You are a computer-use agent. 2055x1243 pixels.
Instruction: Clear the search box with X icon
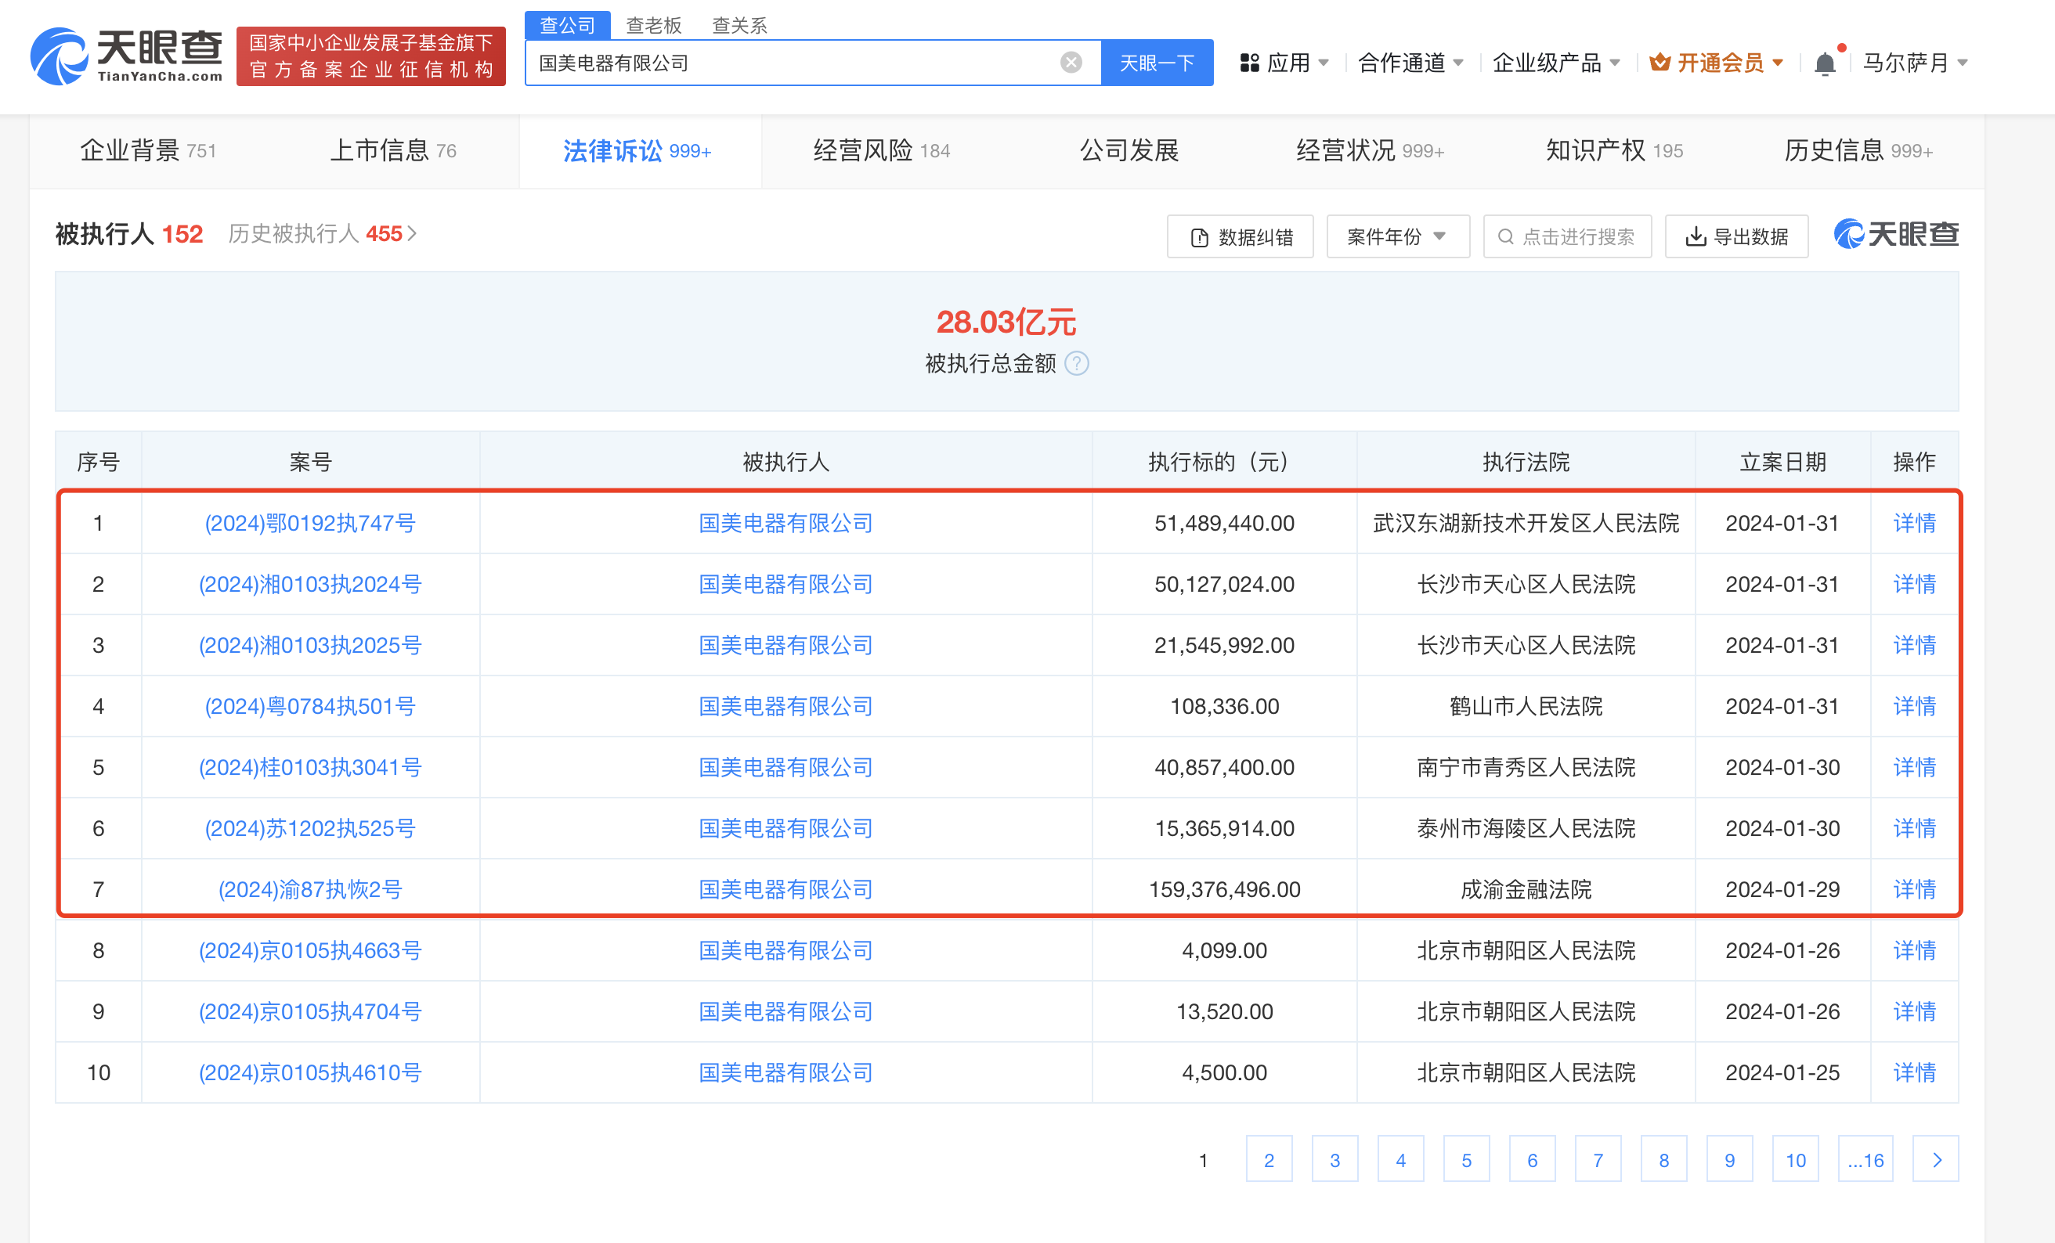[1071, 63]
